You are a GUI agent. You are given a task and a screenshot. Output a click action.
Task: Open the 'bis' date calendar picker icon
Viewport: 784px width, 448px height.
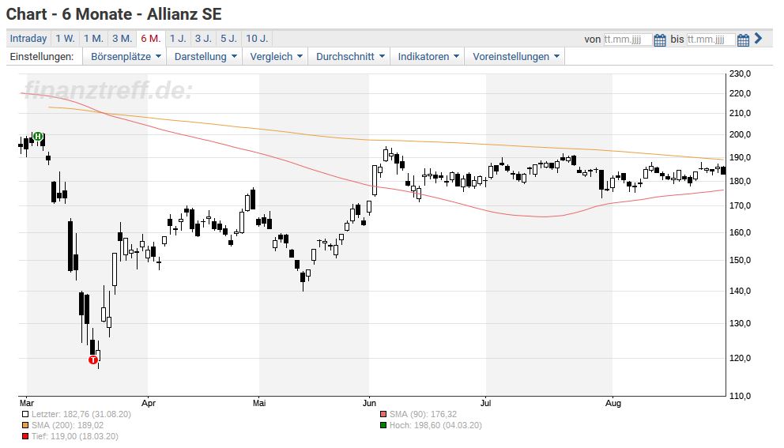[x=743, y=40]
